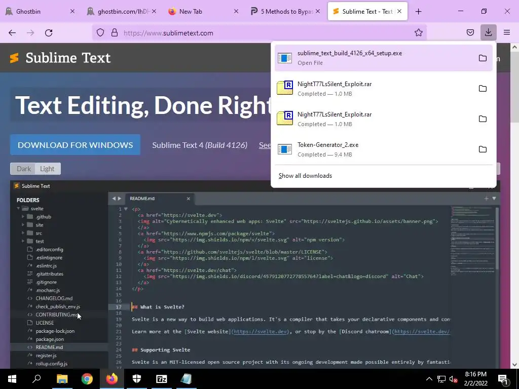The height and width of the screenshot is (389, 519).
Task: Go back to the previous page
Action: tap(12, 33)
